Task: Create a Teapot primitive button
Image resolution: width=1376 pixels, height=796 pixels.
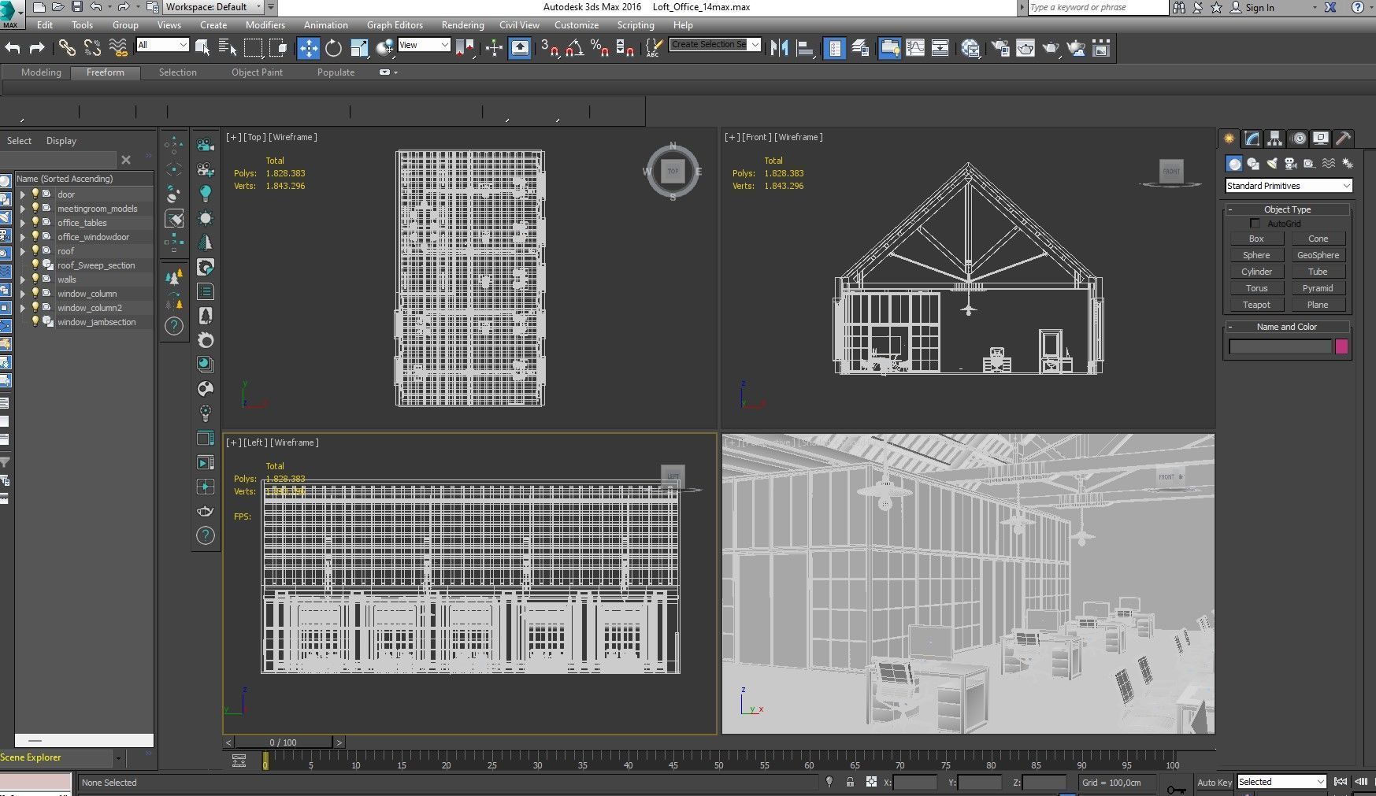Action: 1256,305
